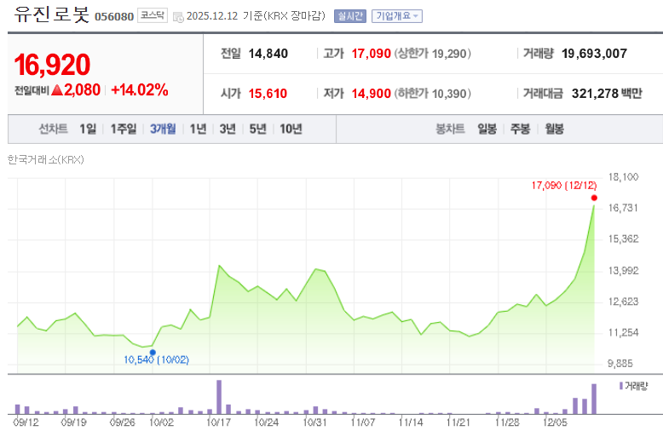The image size is (663, 431).
Task: Switch to 월봉 candlestick chart
Action: point(554,129)
